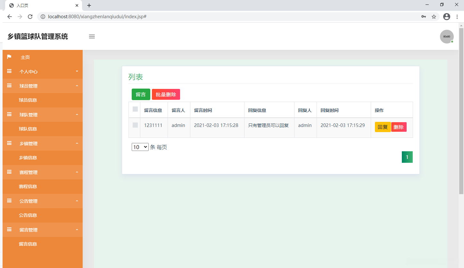Open the Chrome profile icon

(x=447, y=17)
